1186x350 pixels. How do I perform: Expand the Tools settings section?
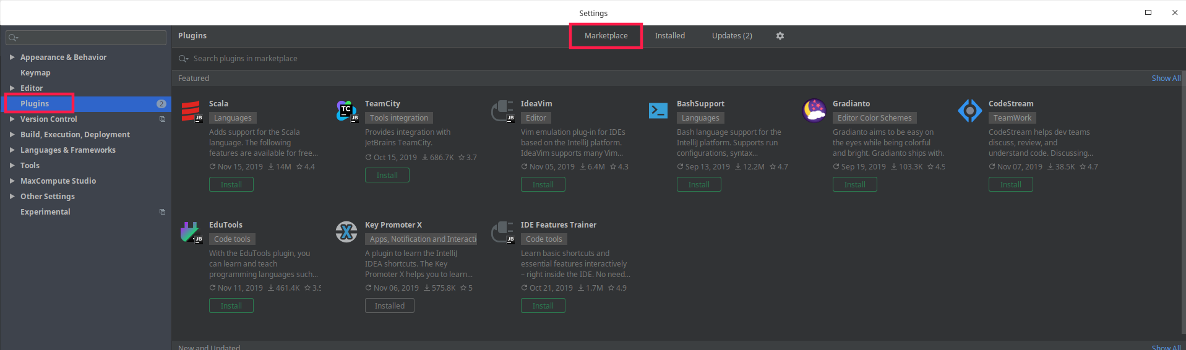[x=12, y=165]
